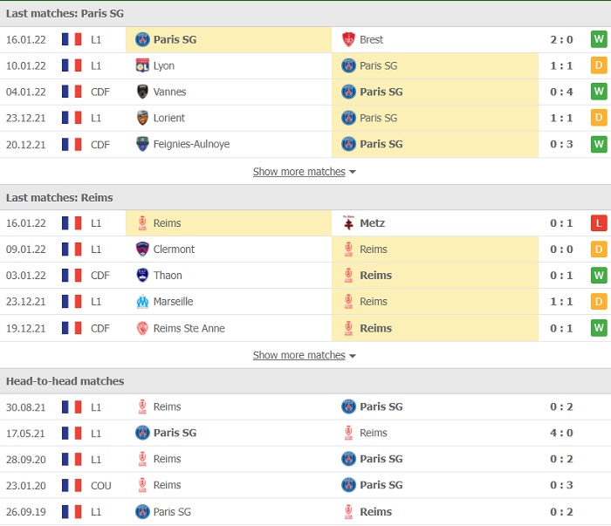The height and width of the screenshot is (526, 611).
Task: Click the W badge for Brest match
Action: [x=599, y=39]
